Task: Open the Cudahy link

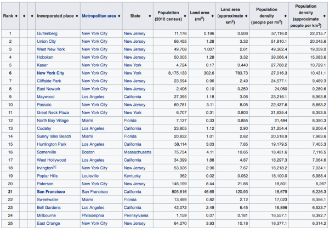Action: point(44,128)
